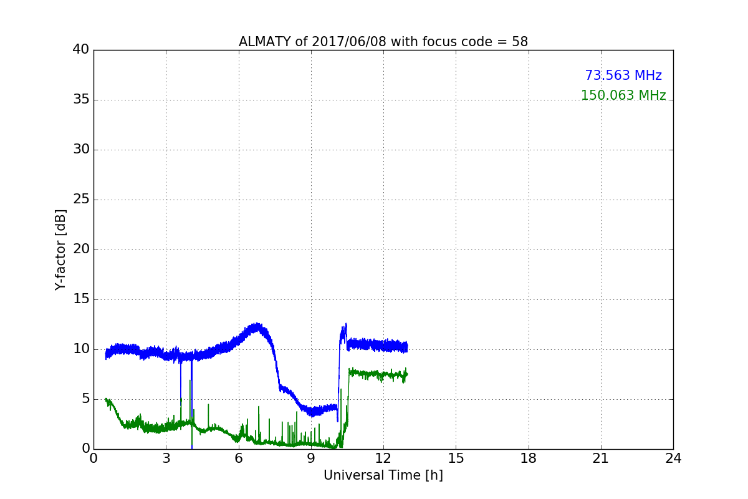Click y-axis tick label 35

pyautogui.click(x=81, y=100)
